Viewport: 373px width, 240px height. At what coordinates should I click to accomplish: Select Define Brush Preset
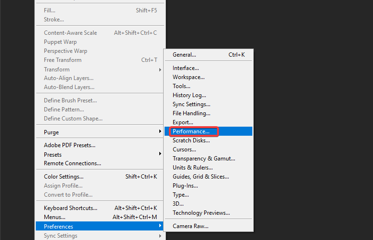(x=100, y=100)
